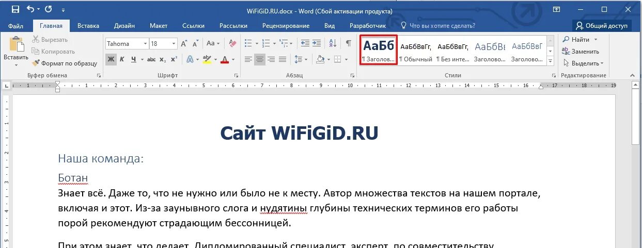Viewport: 642px width, 248px height.
Task: Expand the styles gallery More arrow
Action: [x=550, y=61]
